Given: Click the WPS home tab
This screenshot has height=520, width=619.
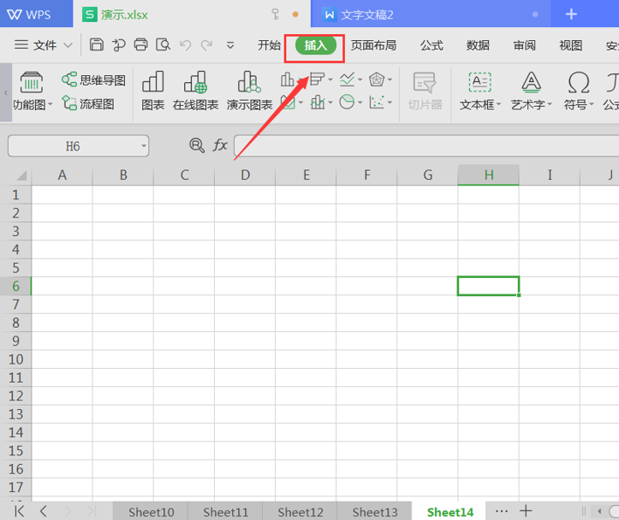Looking at the screenshot, I should click(x=37, y=14).
